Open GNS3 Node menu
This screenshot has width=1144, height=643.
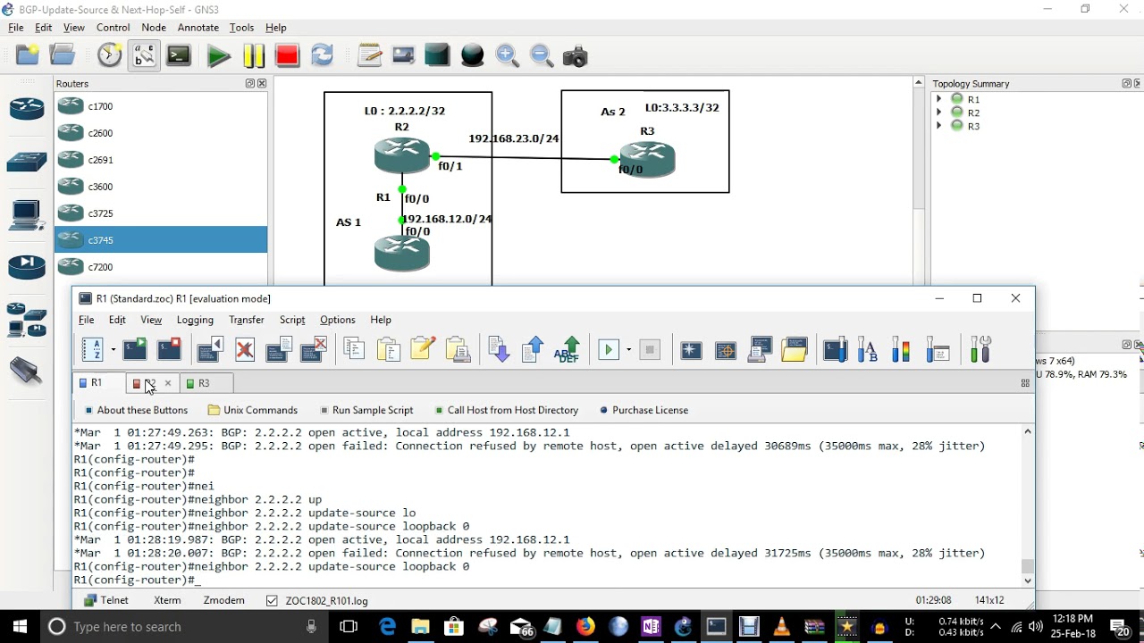pyautogui.click(x=154, y=28)
